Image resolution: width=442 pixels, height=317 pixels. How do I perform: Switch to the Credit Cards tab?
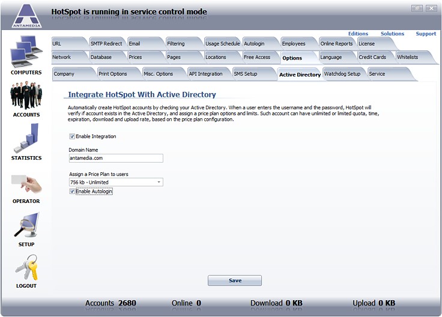[x=375, y=57]
